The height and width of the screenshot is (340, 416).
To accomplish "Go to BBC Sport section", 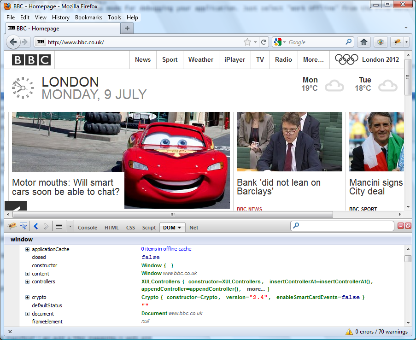I will coord(170,60).
